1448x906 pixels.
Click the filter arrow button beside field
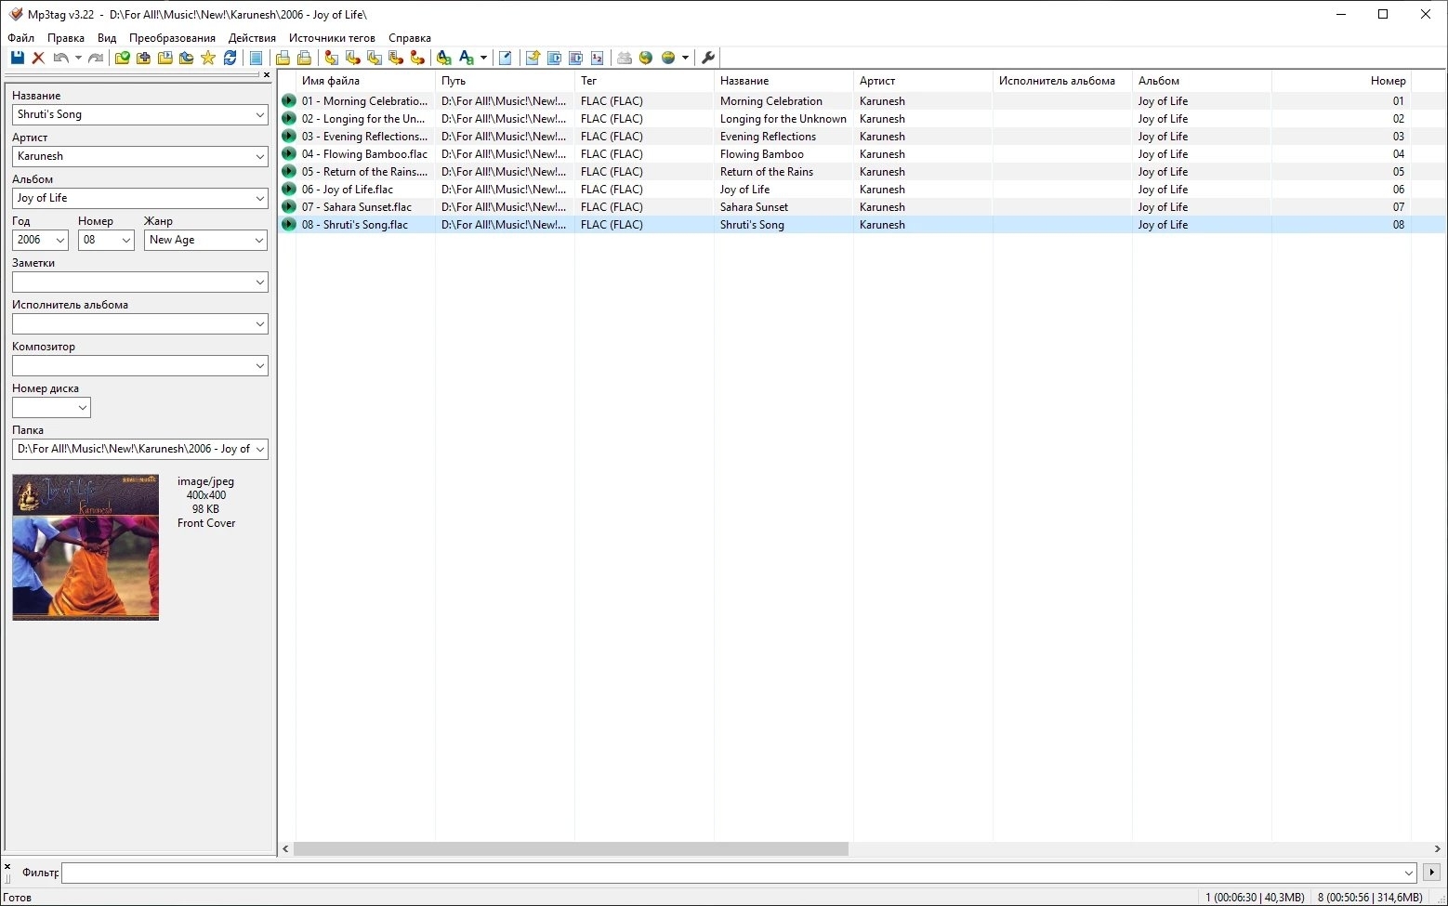1431,873
